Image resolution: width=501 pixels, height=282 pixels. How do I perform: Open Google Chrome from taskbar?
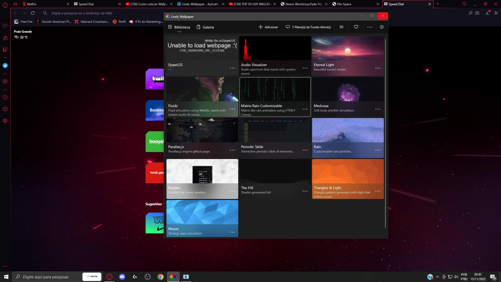tap(160, 277)
